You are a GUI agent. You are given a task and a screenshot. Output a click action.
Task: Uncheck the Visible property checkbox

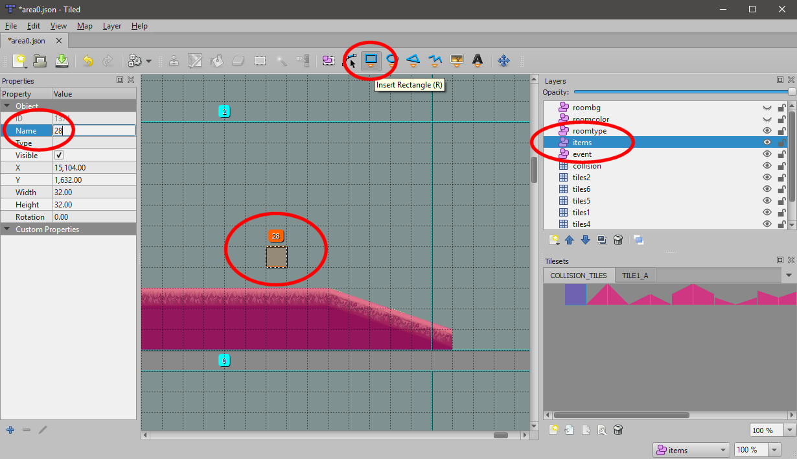(59, 156)
